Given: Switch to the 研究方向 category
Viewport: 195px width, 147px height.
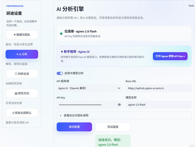Looking at the screenshot, I should [22, 93].
